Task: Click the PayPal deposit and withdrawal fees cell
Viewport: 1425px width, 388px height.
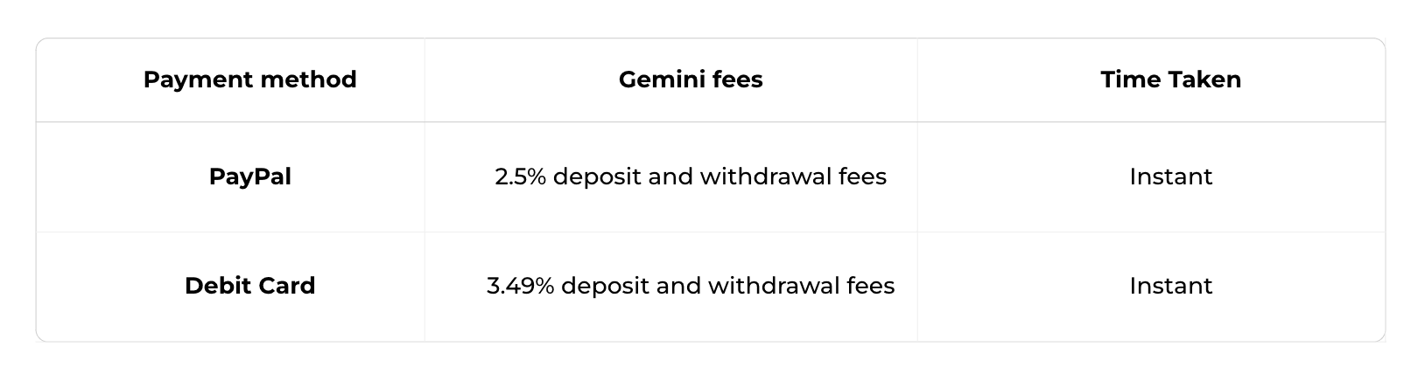Action: click(x=691, y=177)
